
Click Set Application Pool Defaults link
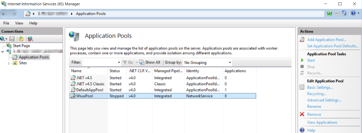pos(333,46)
